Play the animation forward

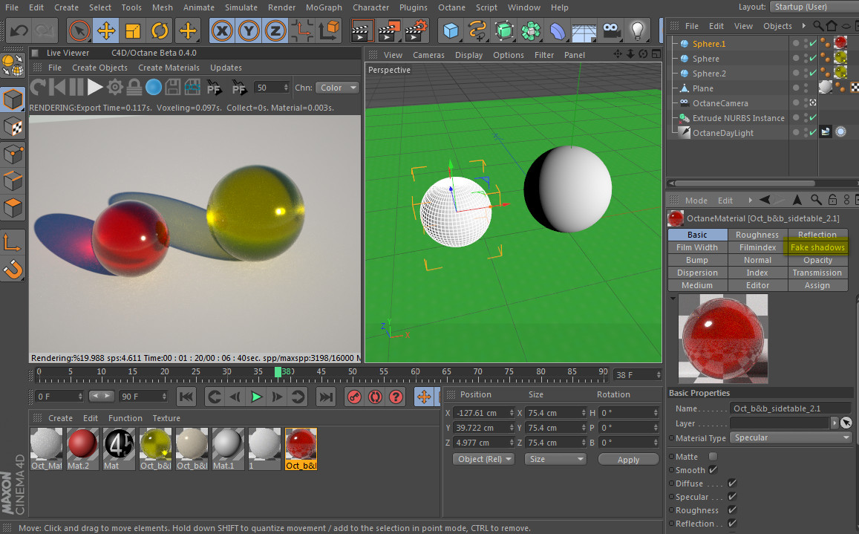[x=256, y=397]
